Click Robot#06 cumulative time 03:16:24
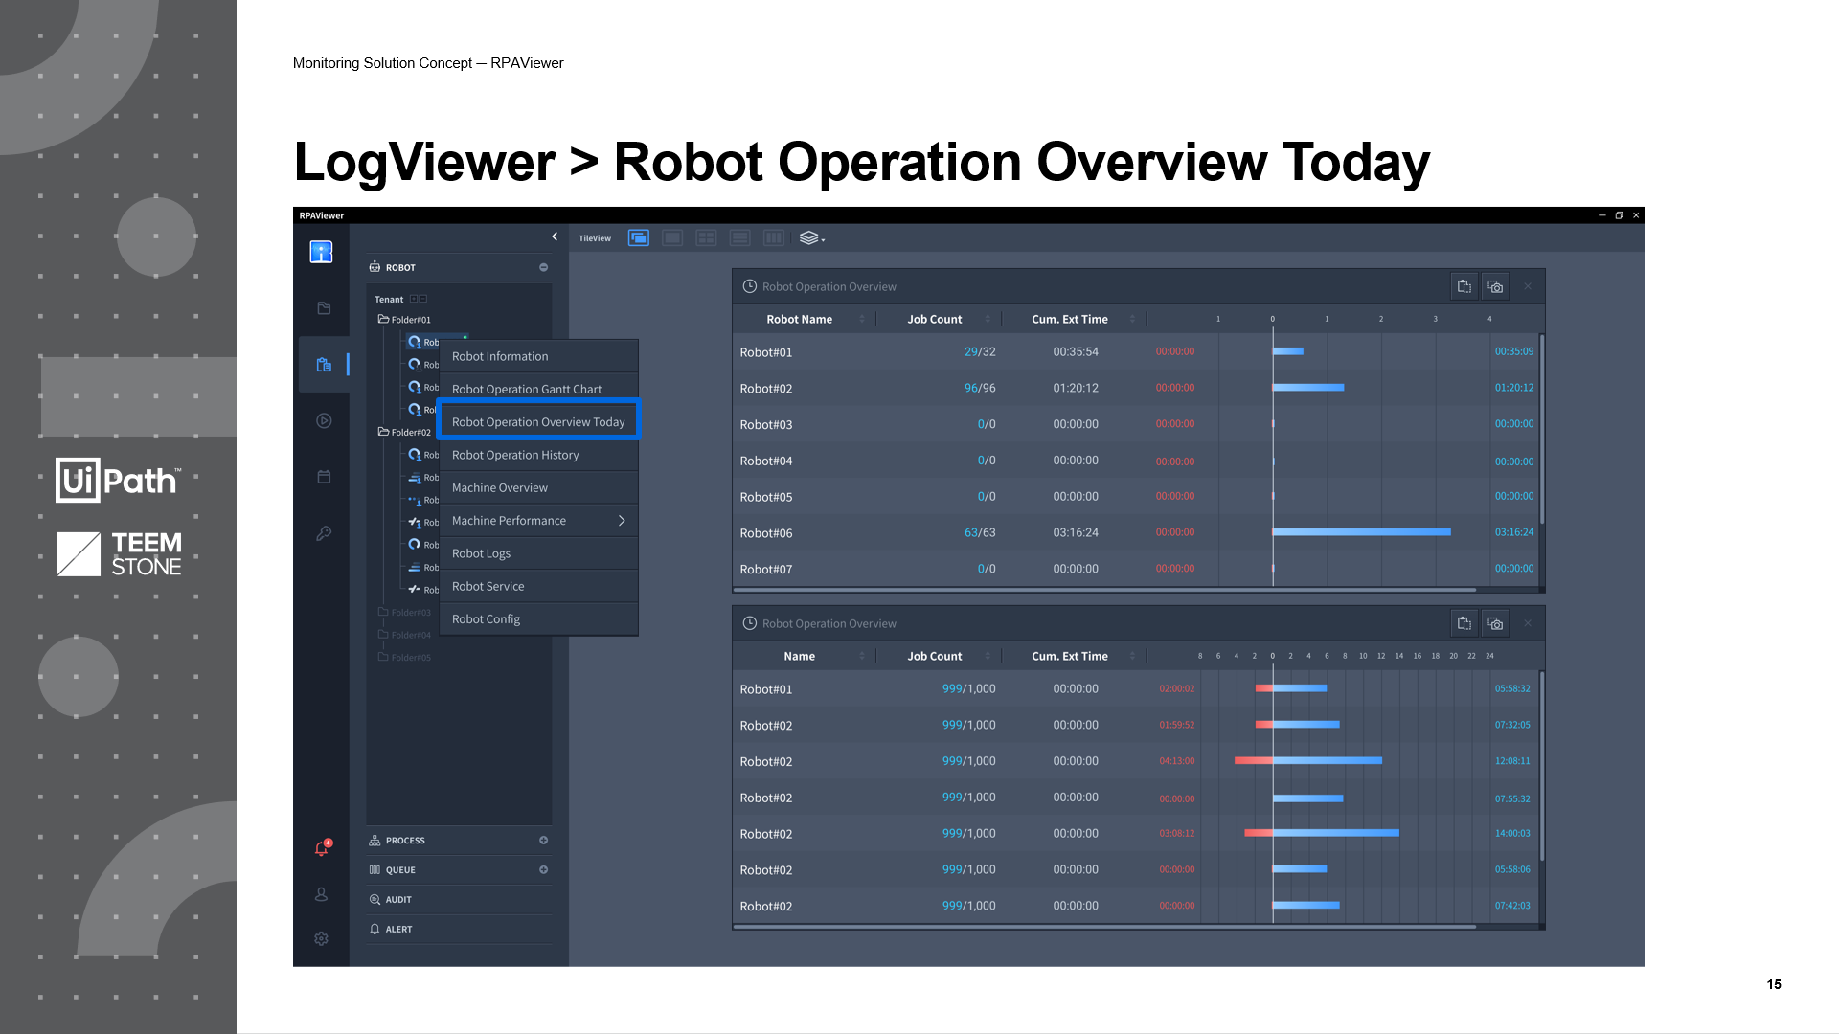This screenshot has width=1839, height=1034. click(x=1071, y=531)
